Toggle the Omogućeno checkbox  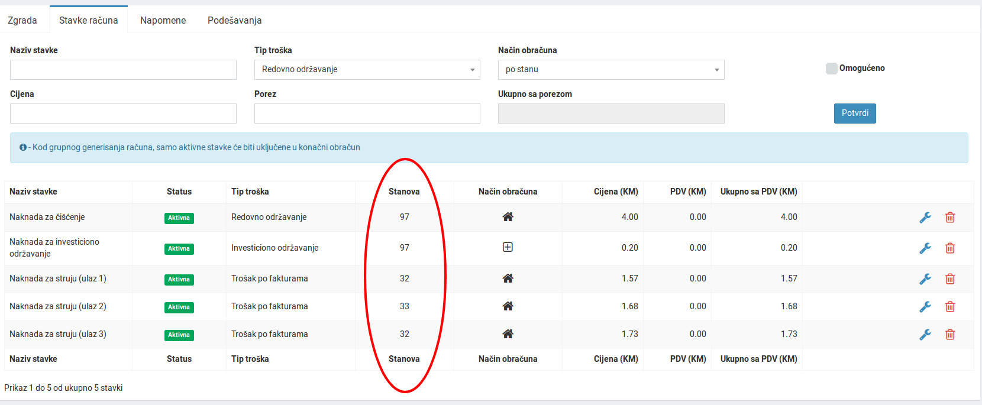[831, 69]
